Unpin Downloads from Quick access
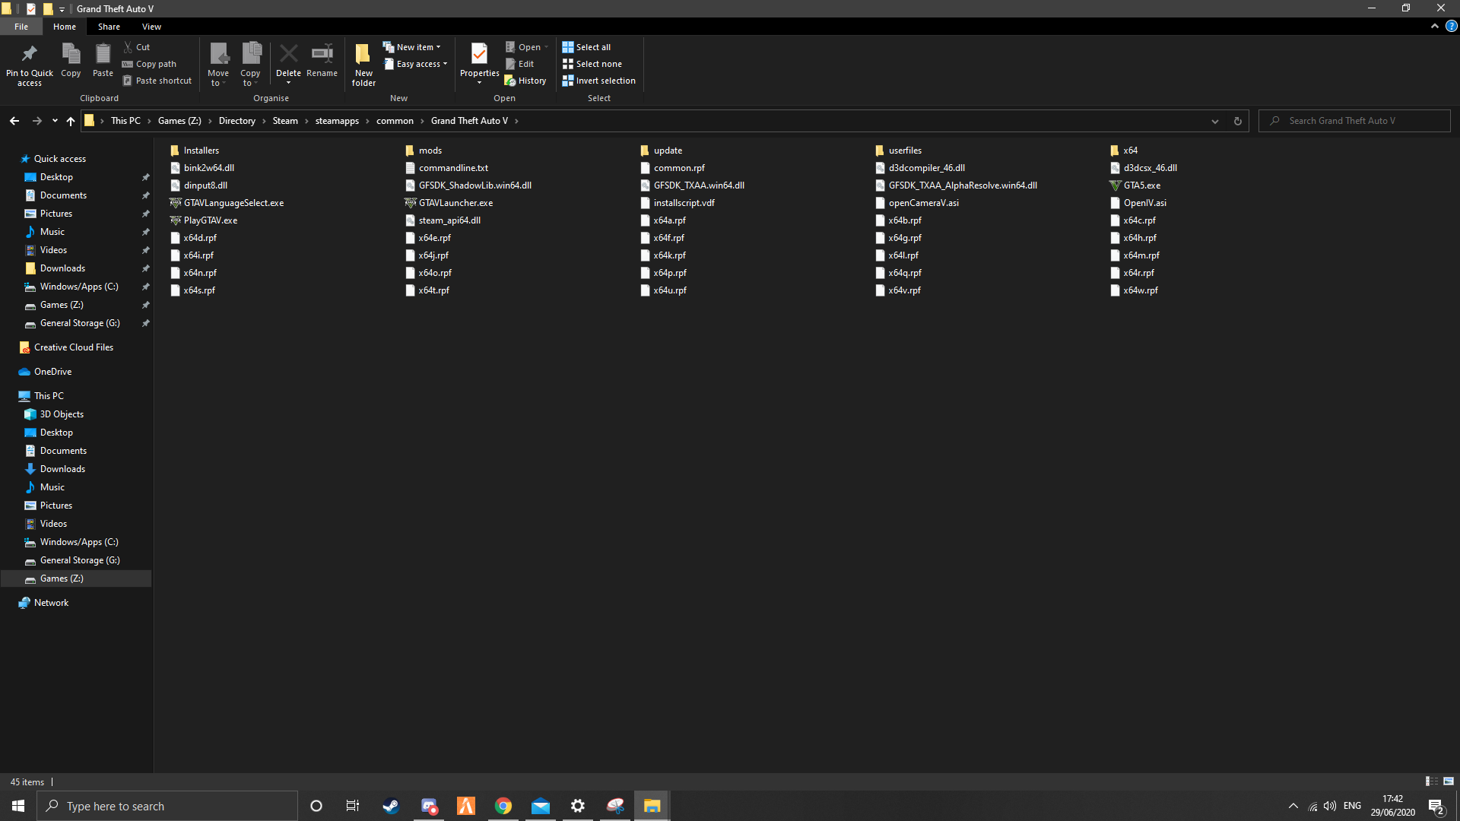Image resolution: width=1460 pixels, height=821 pixels. [x=146, y=268]
